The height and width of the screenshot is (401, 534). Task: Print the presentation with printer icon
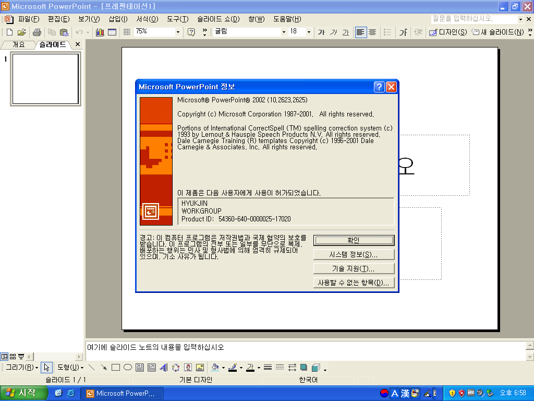pos(37,32)
